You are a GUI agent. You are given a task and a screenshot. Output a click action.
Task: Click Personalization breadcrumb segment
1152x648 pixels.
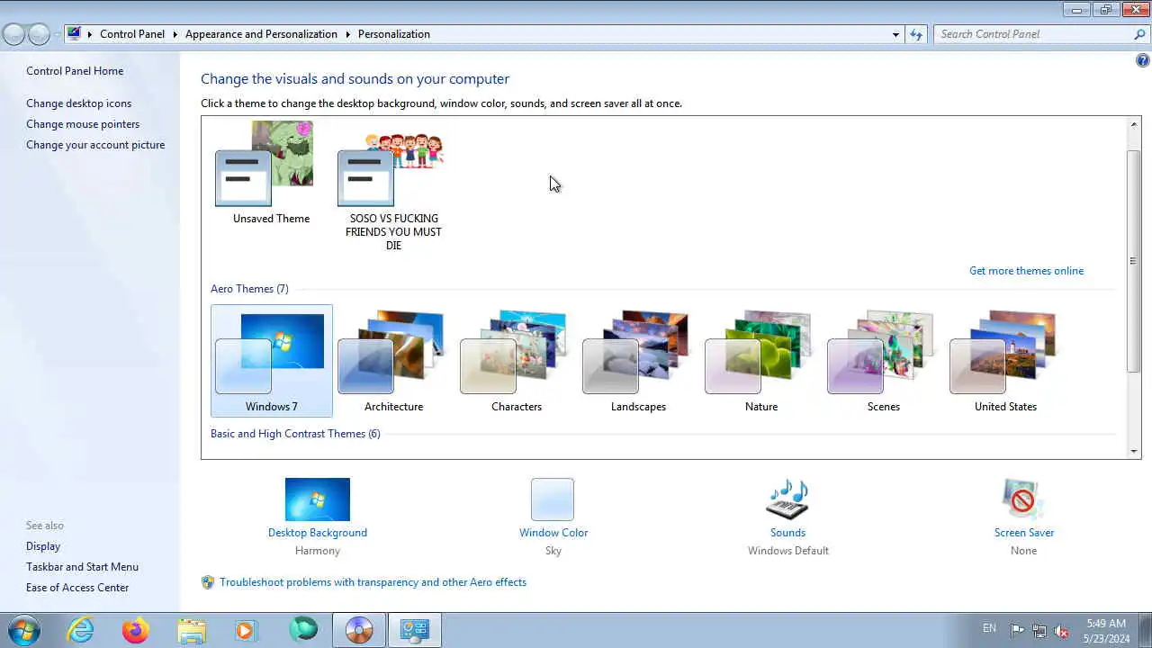click(x=394, y=34)
